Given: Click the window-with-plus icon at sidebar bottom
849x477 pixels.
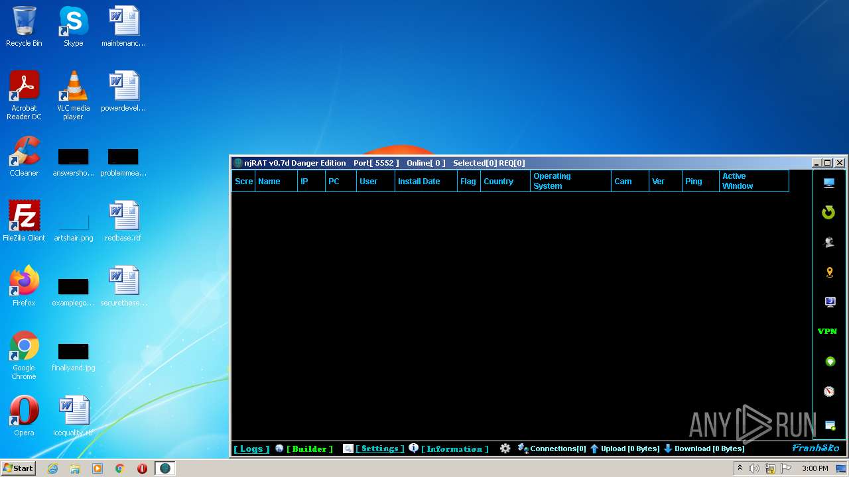Looking at the screenshot, I should point(829,425).
